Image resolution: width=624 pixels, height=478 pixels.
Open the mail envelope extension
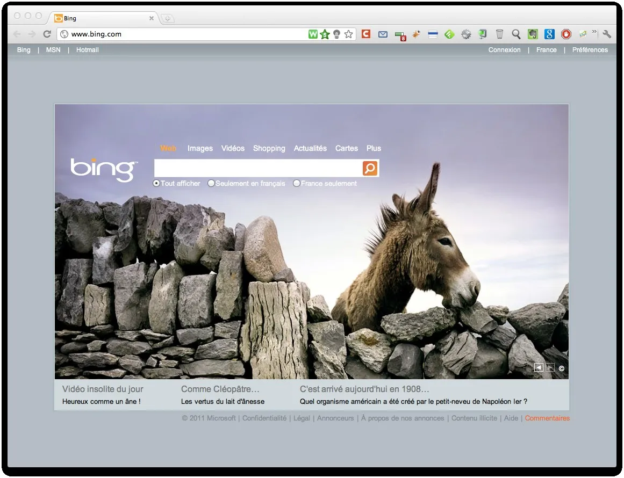click(383, 34)
